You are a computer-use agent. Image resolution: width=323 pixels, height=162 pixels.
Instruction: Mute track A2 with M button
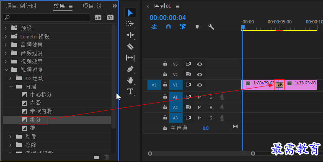tap(199, 107)
